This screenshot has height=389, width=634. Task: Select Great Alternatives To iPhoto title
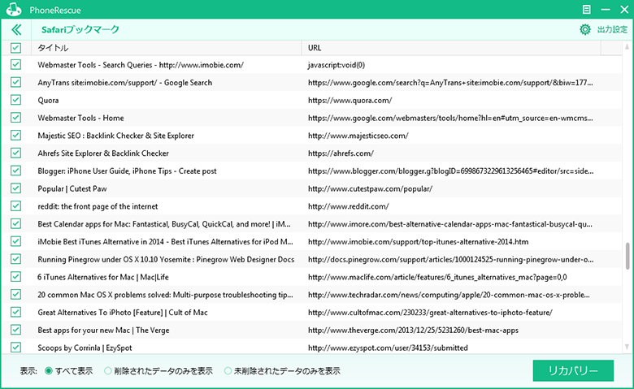point(123,313)
